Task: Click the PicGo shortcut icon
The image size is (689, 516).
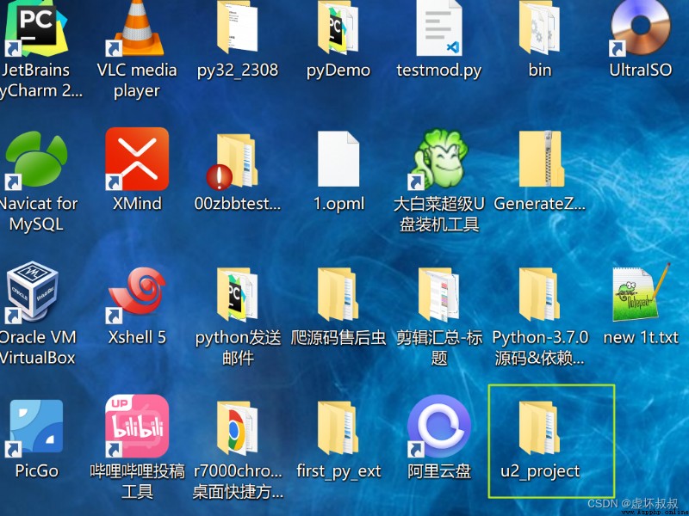Action: coord(35,427)
